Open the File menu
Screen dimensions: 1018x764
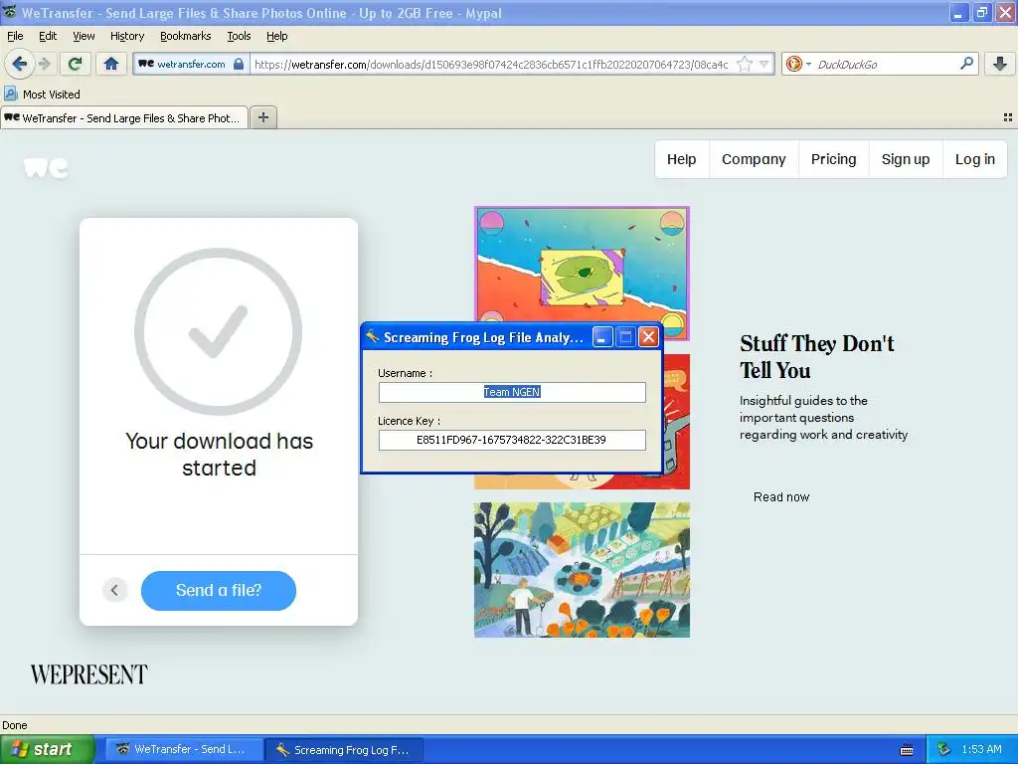(x=15, y=36)
